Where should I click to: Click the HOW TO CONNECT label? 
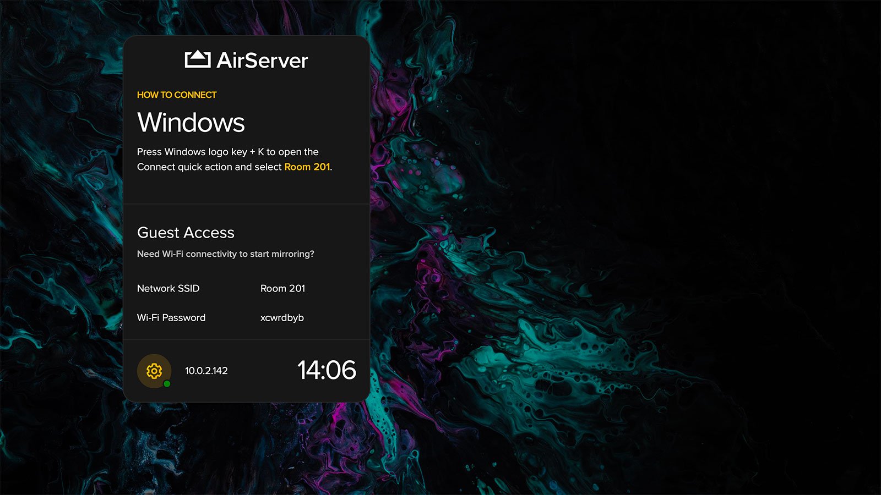coord(177,95)
